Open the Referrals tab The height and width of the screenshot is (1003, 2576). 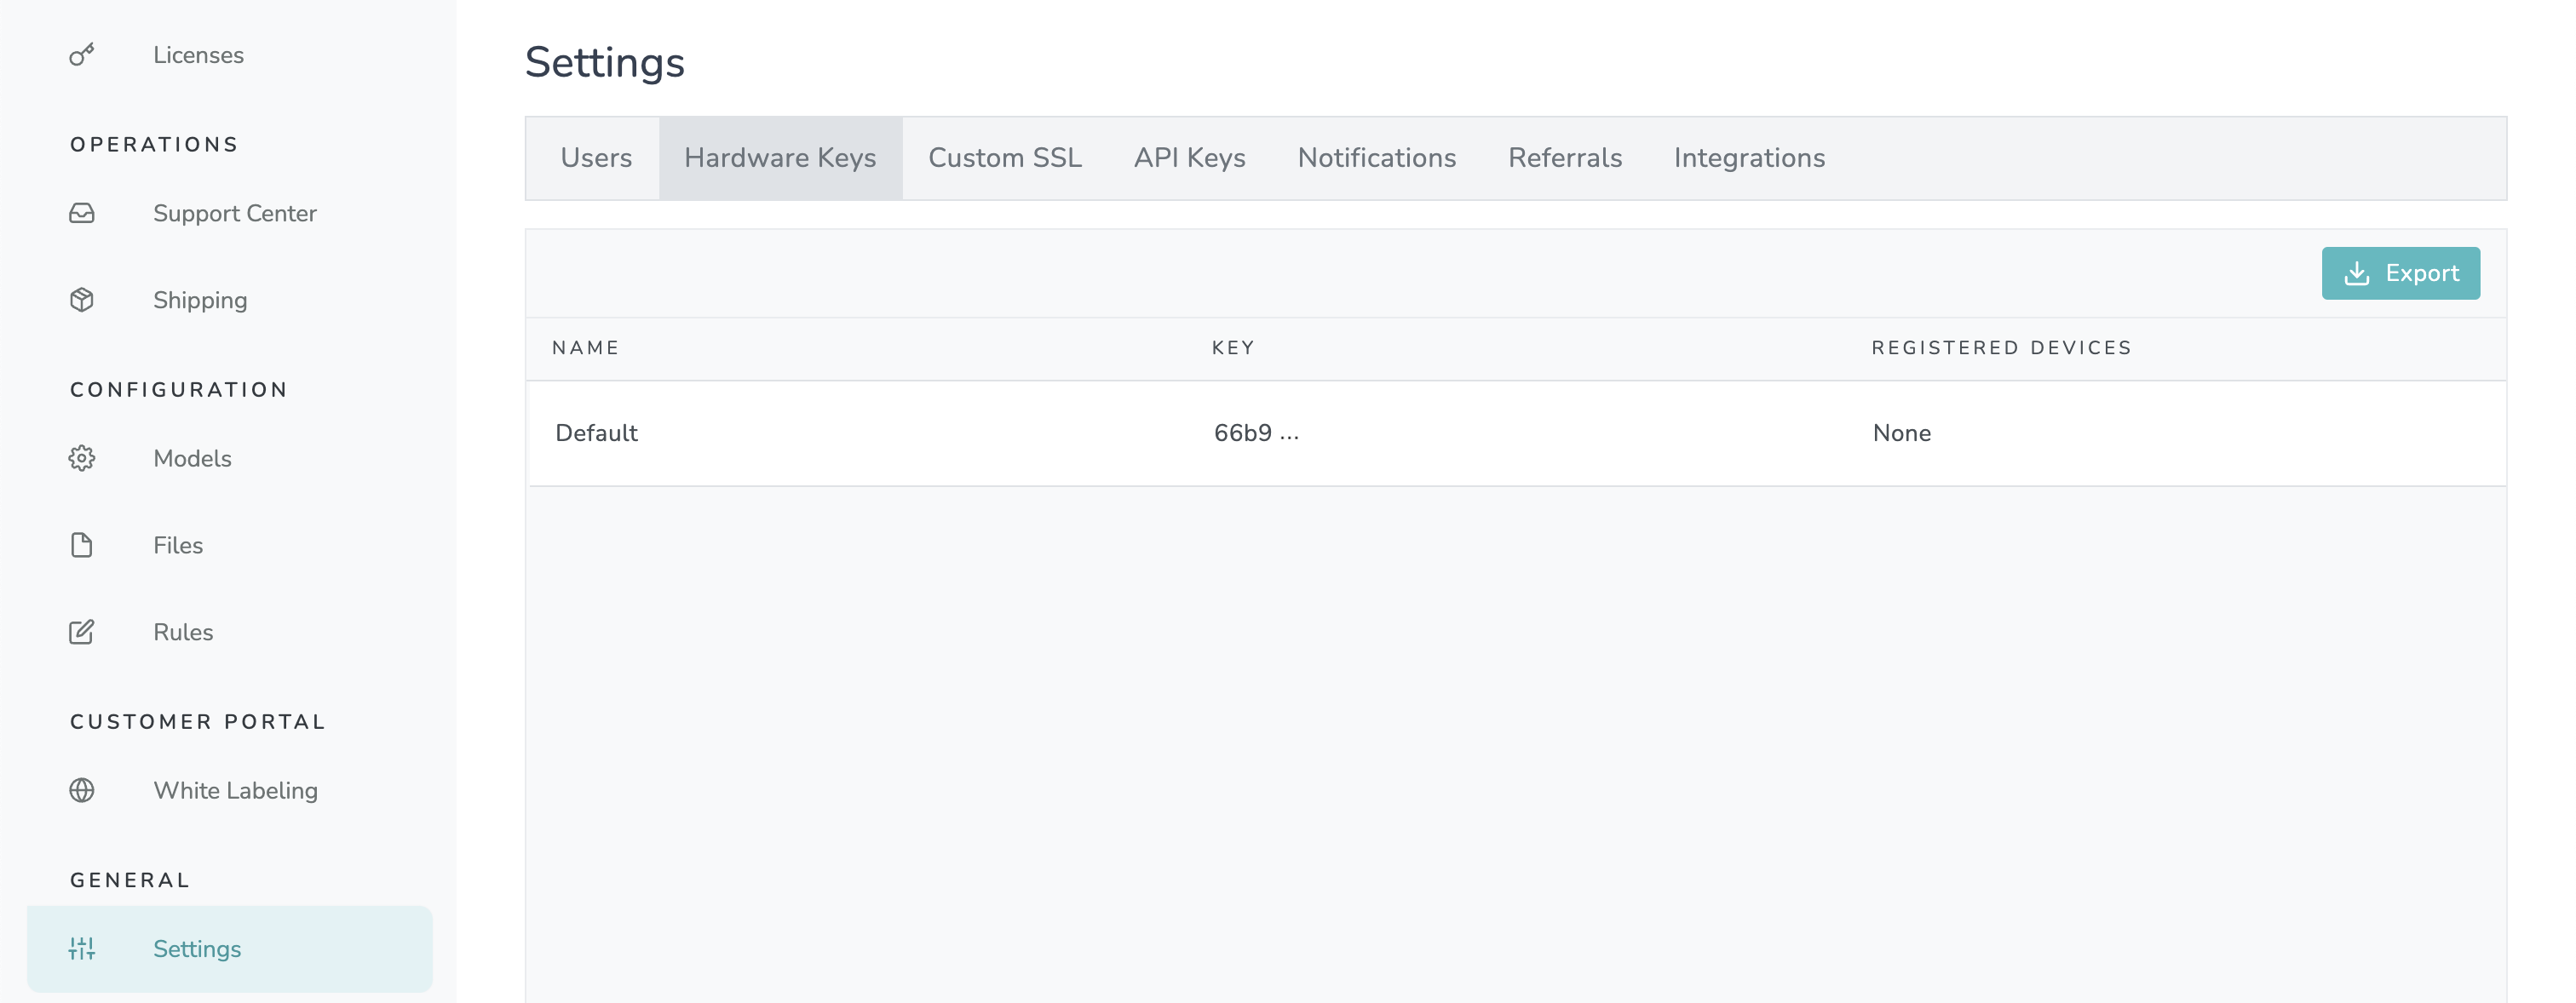click(x=1564, y=158)
